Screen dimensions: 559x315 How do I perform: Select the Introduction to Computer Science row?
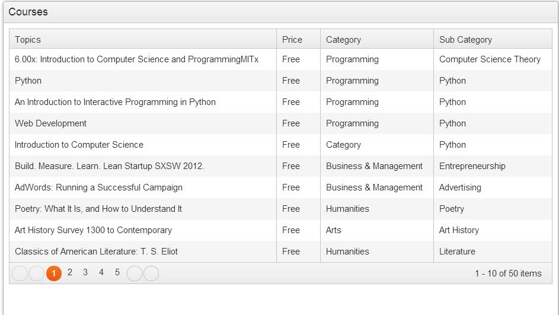click(x=79, y=145)
